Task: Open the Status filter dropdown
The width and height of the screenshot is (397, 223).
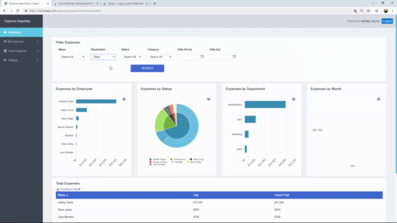Action: point(132,57)
